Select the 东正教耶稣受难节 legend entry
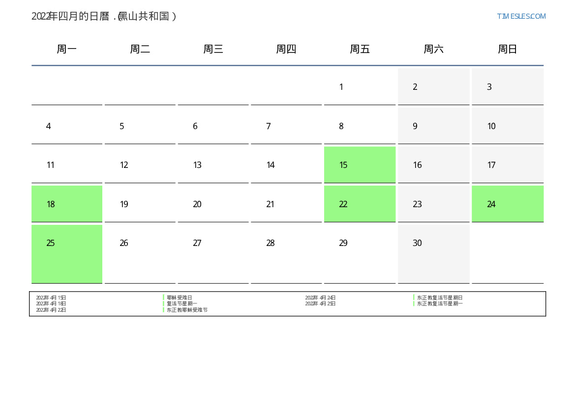This screenshot has height=406, width=575. click(x=187, y=310)
